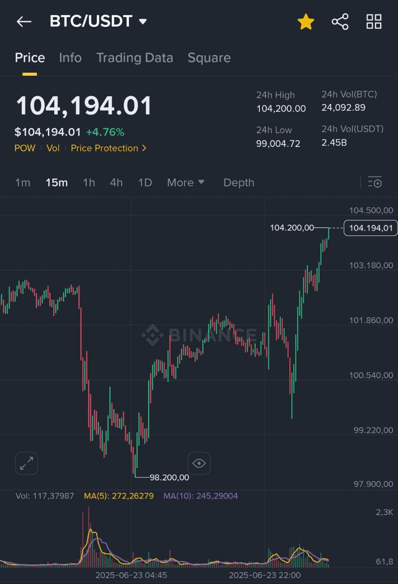
Task: Open chart settings icon beside Depth
Action: 375,182
